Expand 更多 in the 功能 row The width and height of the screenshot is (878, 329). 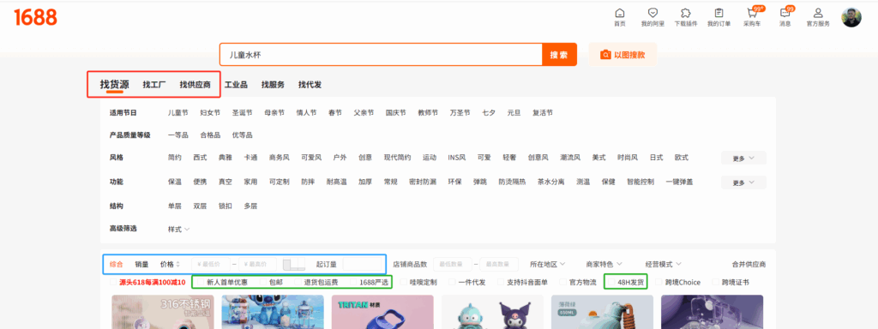[x=743, y=182]
